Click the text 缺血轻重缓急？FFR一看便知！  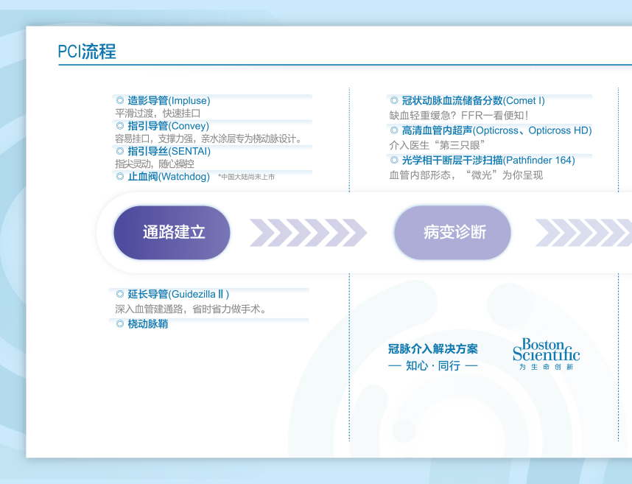click(459, 116)
